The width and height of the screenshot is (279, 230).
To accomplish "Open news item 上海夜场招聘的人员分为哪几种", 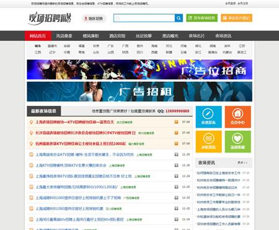I will (x=219, y=210).
